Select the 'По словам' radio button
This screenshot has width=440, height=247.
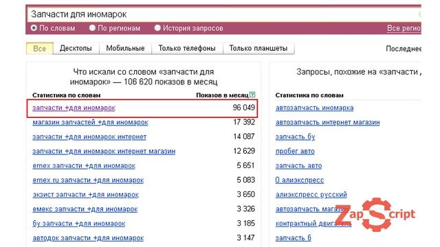[x=34, y=28]
